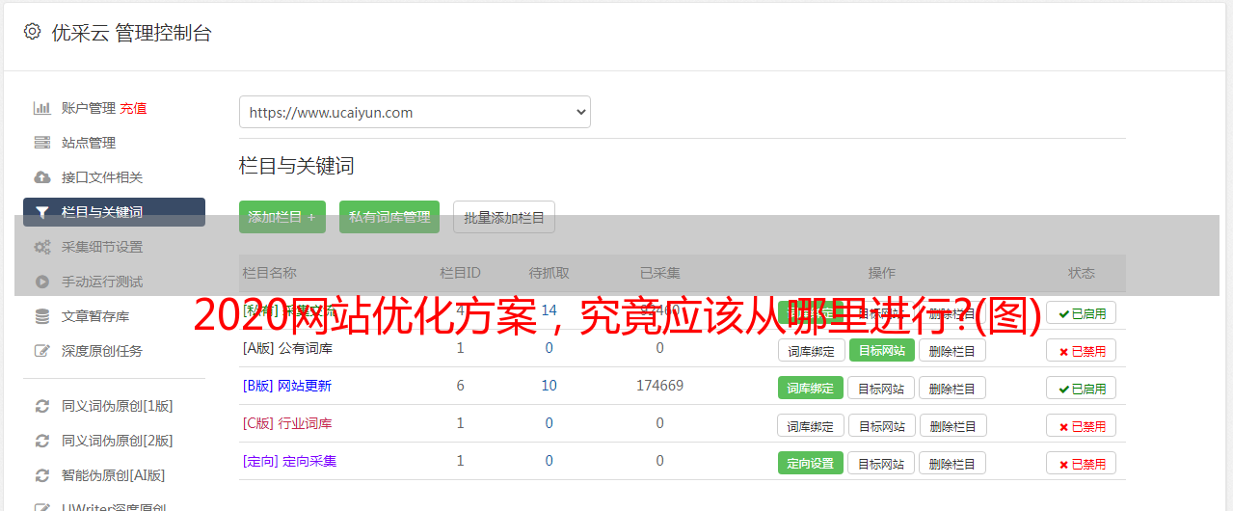Screen dimensions: 1233x511
Task: Open the https://www.ucaiyun.com site dropdown
Action: click(415, 112)
